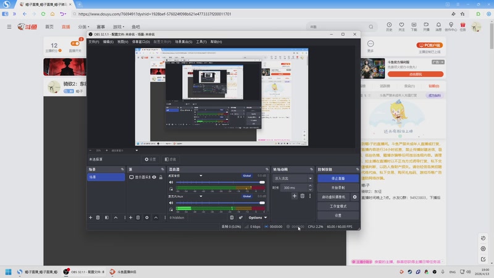The width and height of the screenshot is (494, 278).
Task: Add a transition with plus icon
Action: click(x=295, y=196)
